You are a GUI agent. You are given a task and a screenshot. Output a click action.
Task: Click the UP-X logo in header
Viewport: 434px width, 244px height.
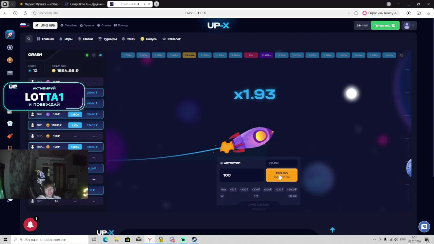pos(218,25)
